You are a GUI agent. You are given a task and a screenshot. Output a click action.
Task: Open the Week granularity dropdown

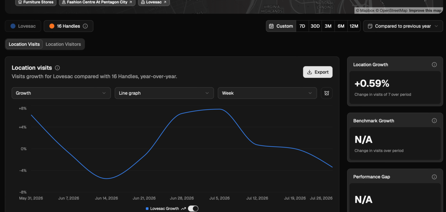coord(267,93)
